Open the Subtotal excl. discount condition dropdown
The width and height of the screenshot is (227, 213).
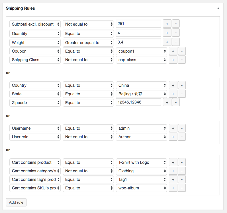pyautogui.click(x=35, y=24)
